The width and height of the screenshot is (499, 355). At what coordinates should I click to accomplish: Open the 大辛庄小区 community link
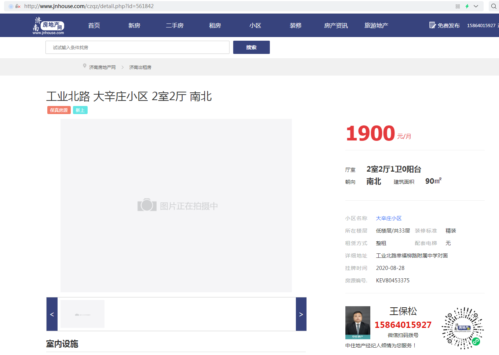click(x=389, y=218)
